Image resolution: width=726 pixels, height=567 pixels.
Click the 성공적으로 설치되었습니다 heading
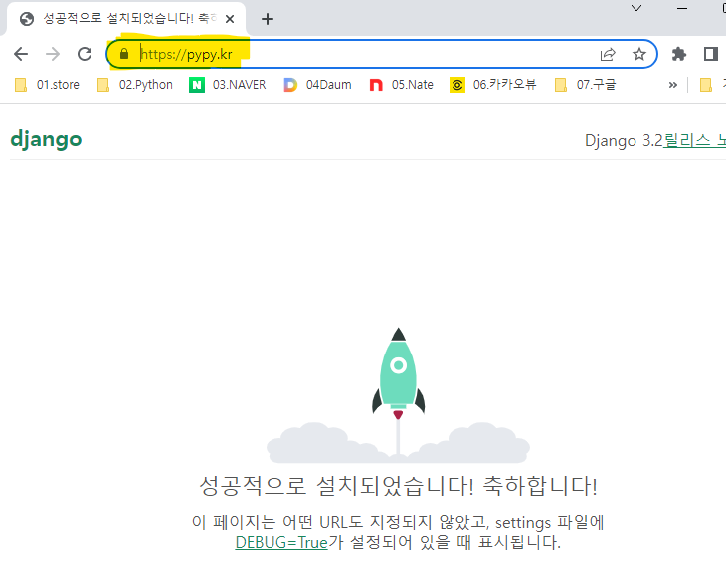coord(398,486)
